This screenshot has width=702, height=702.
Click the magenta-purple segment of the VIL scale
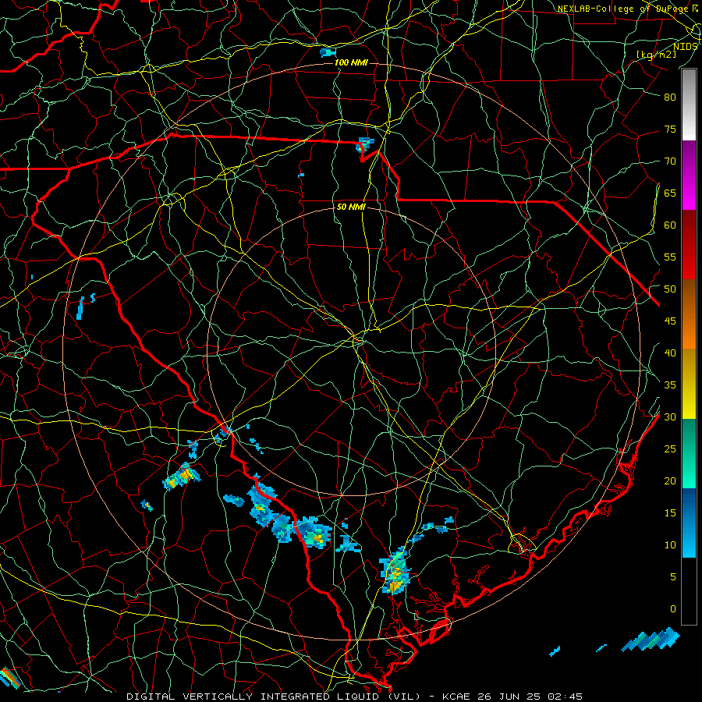(x=689, y=175)
